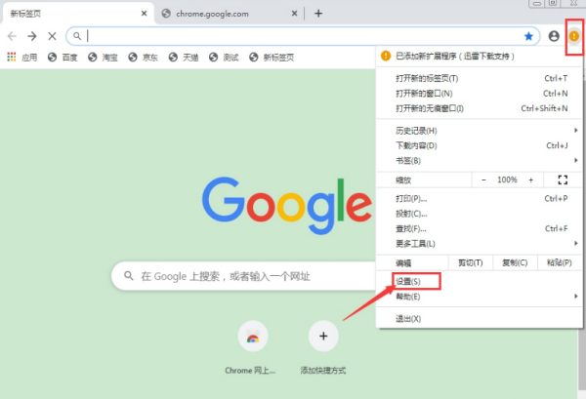Click the orange Chrome menu alert icon
586x399 pixels.
[574, 36]
